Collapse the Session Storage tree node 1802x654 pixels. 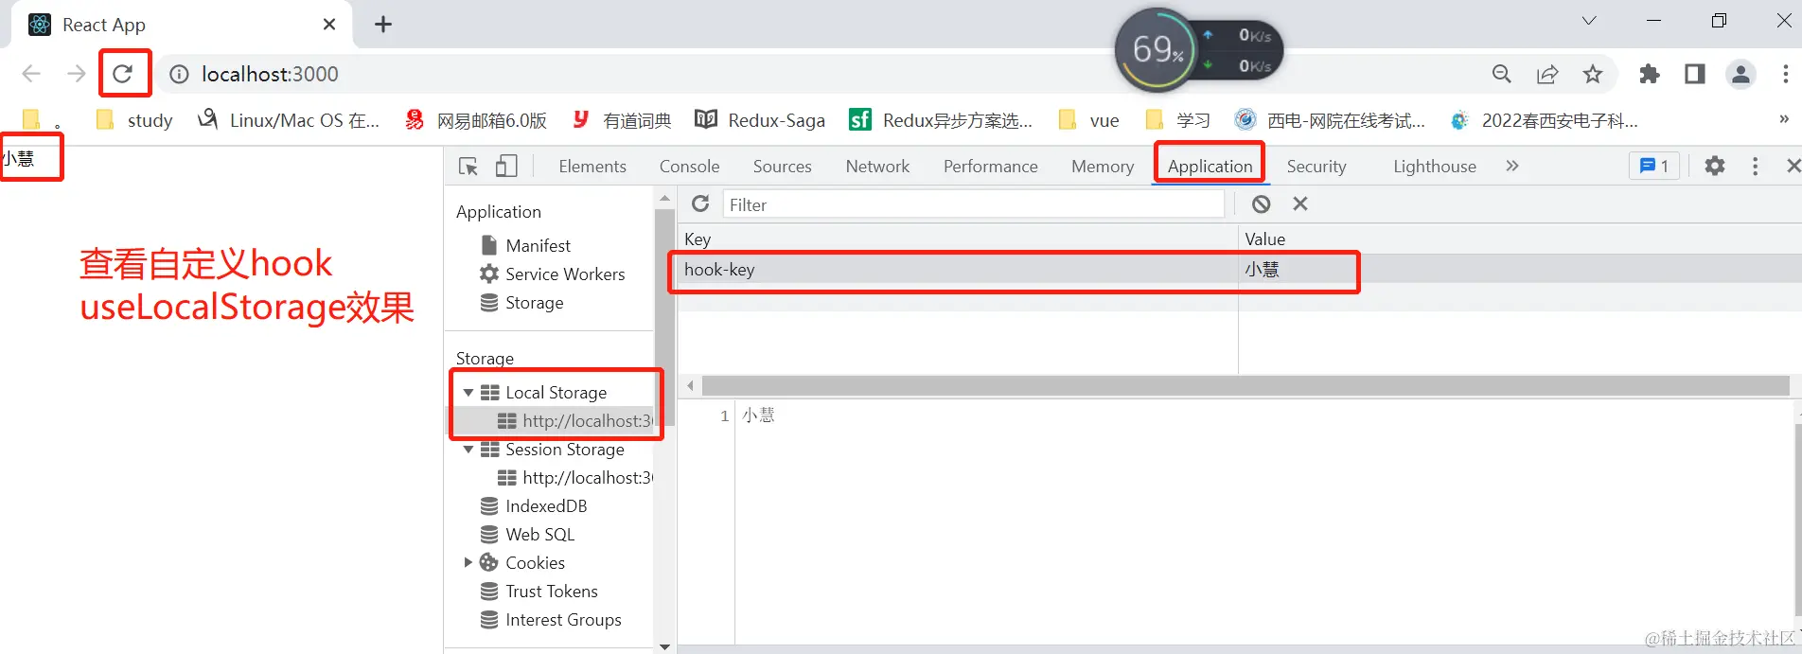(468, 450)
